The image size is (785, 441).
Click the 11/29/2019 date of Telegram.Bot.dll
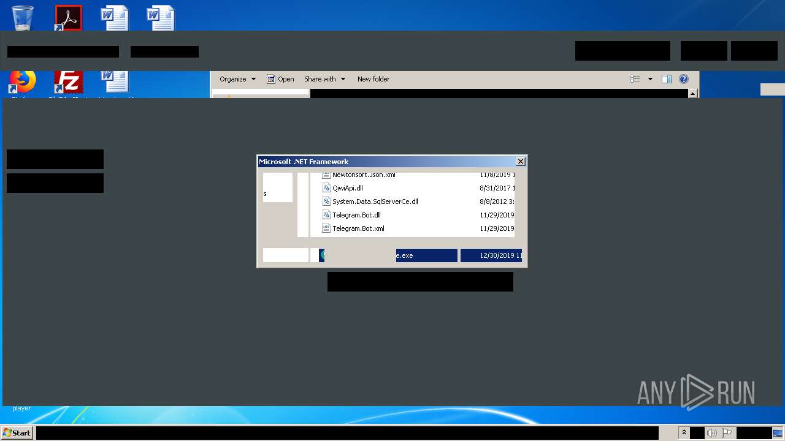pos(497,215)
